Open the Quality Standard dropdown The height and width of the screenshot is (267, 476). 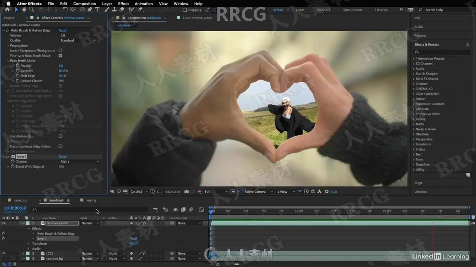78,40
